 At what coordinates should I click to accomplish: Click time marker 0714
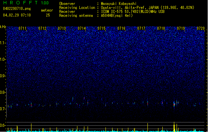click(82, 28)
